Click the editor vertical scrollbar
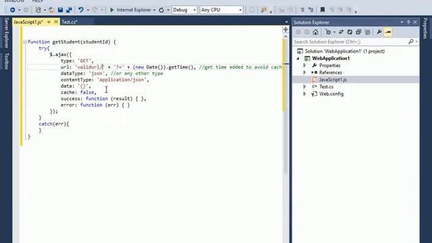 tap(286, 105)
